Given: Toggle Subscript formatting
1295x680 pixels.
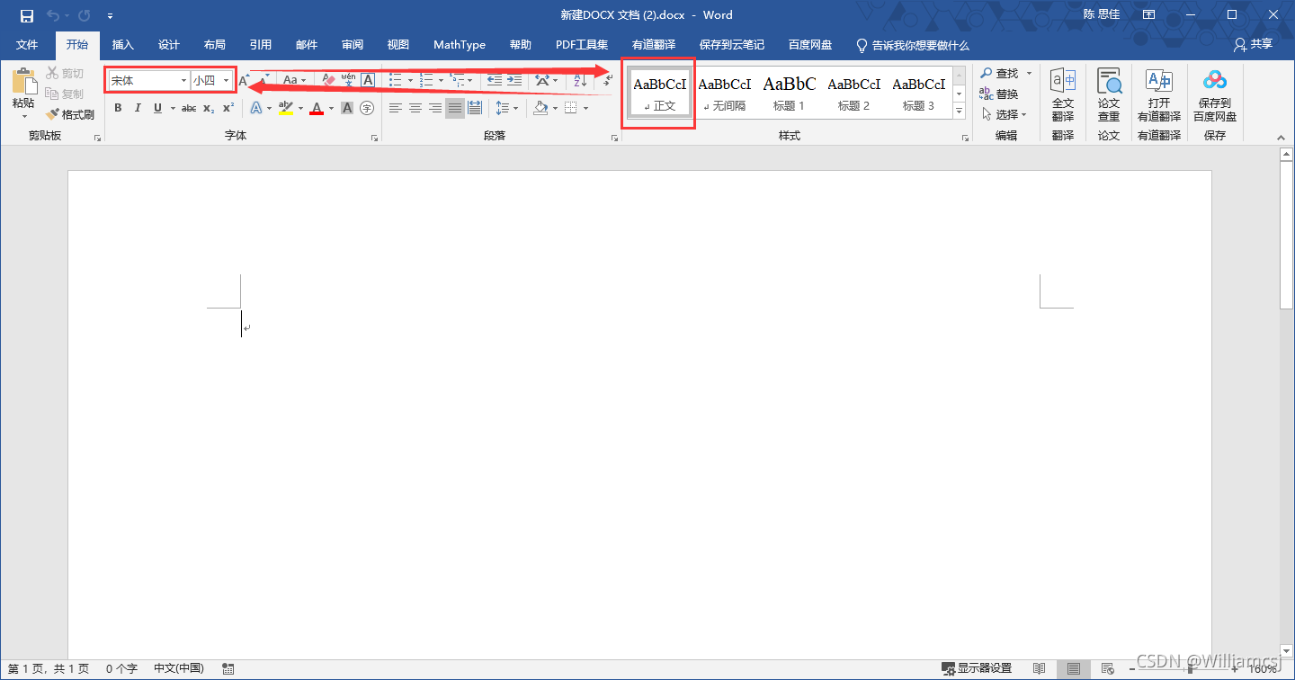Looking at the screenshot, I should point(209,108).
